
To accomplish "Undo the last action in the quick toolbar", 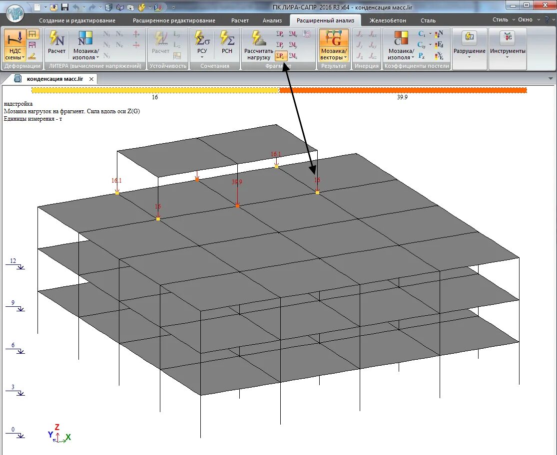I will point(75,7).
